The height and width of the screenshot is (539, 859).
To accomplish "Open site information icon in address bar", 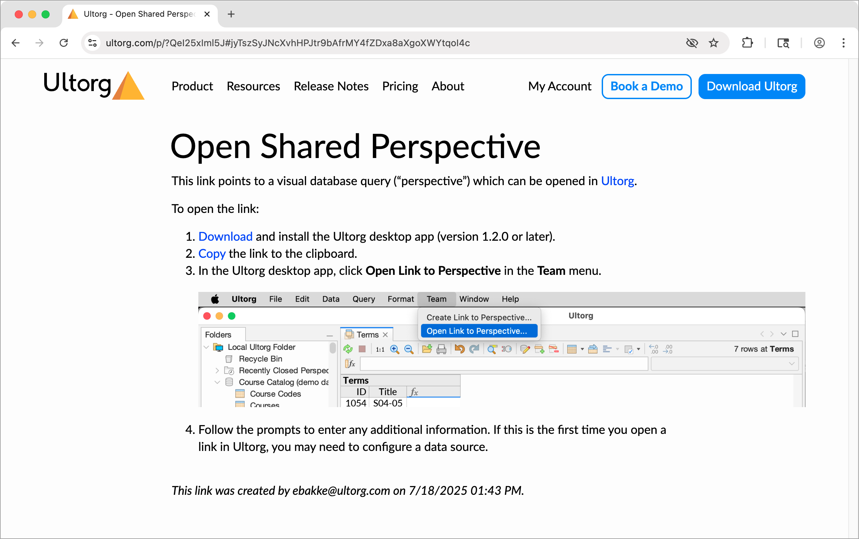I will click(x=93, y=43).
